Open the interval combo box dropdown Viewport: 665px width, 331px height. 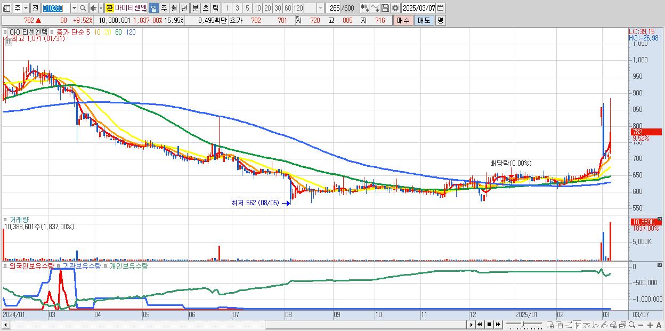[x=320, y=8]
